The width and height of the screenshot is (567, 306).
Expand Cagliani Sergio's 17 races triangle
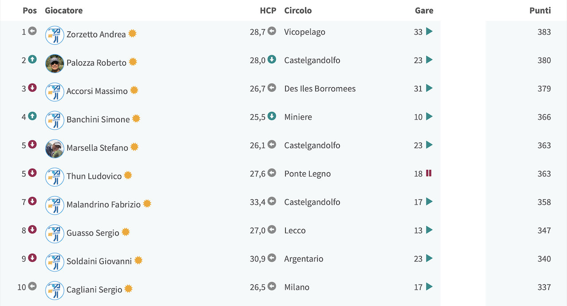[x=429, y=287]
